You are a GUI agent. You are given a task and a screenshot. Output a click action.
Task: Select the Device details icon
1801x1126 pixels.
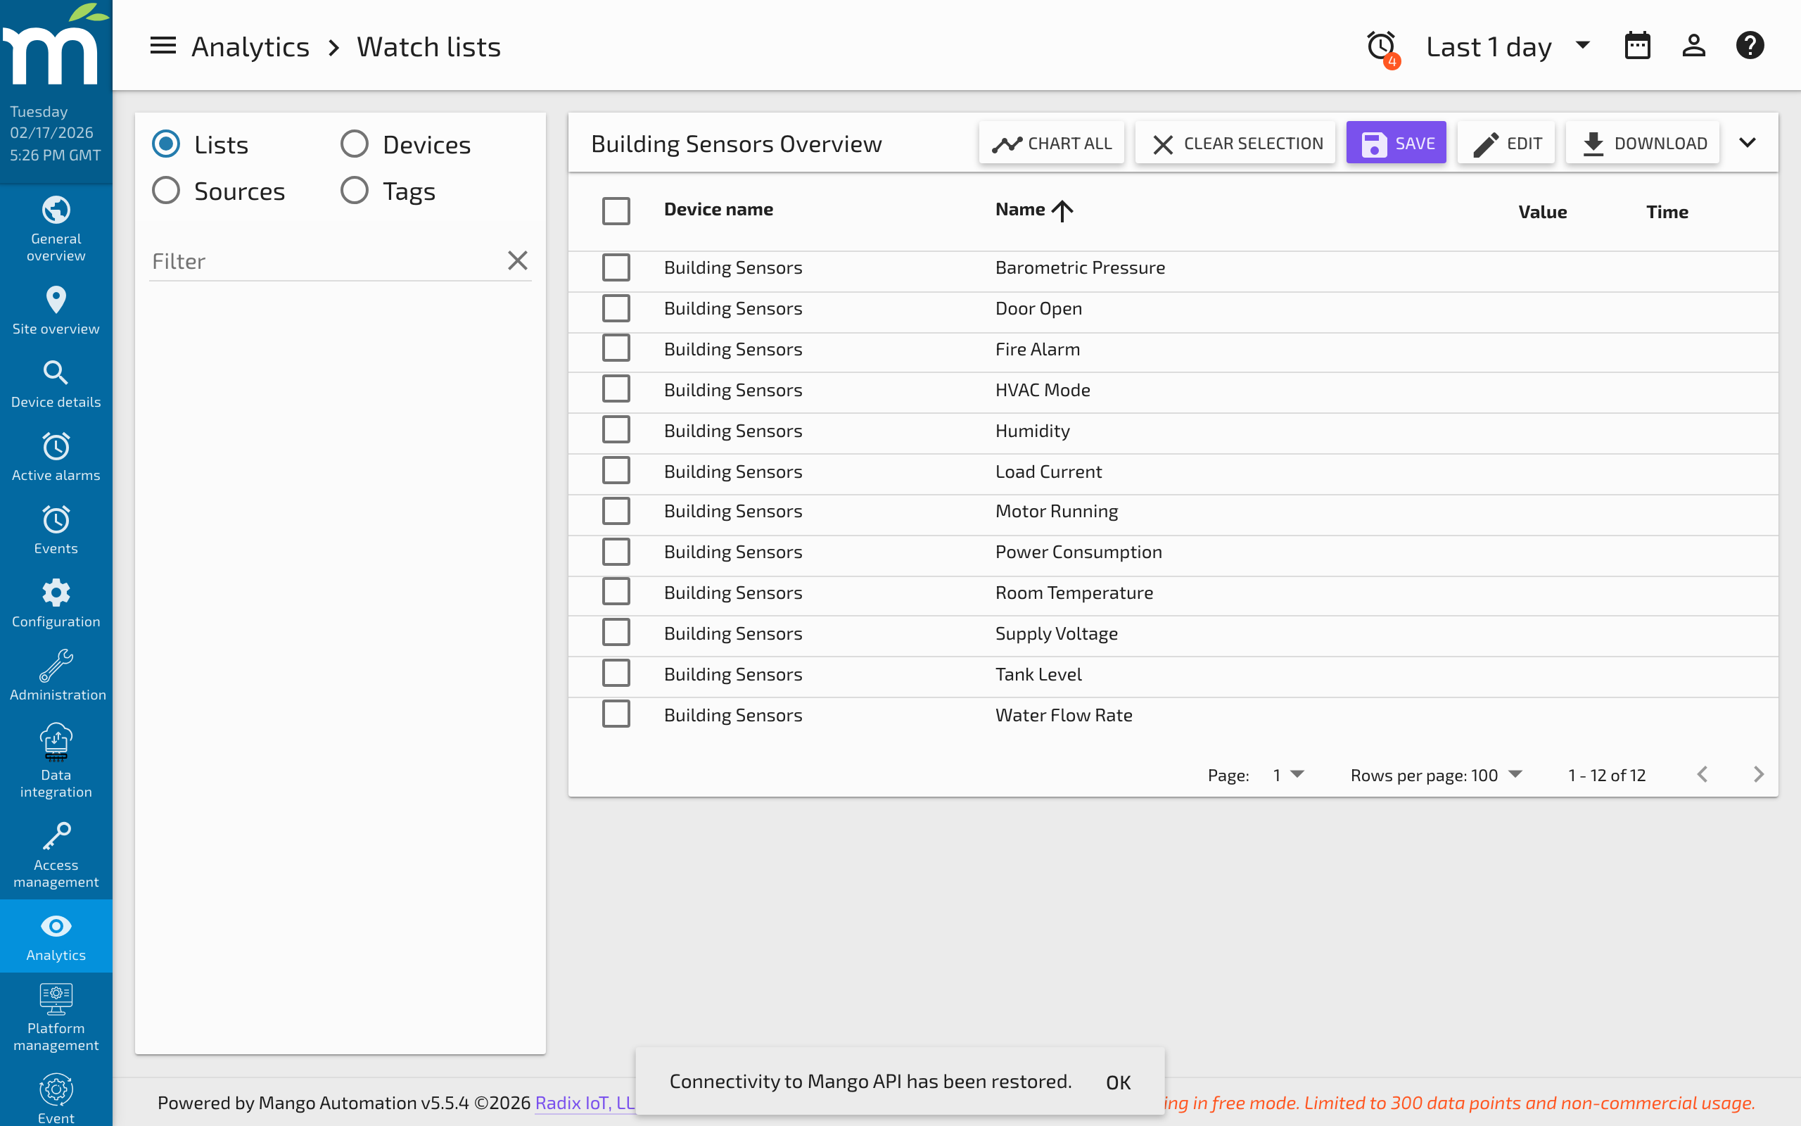[x=56, y=381]
